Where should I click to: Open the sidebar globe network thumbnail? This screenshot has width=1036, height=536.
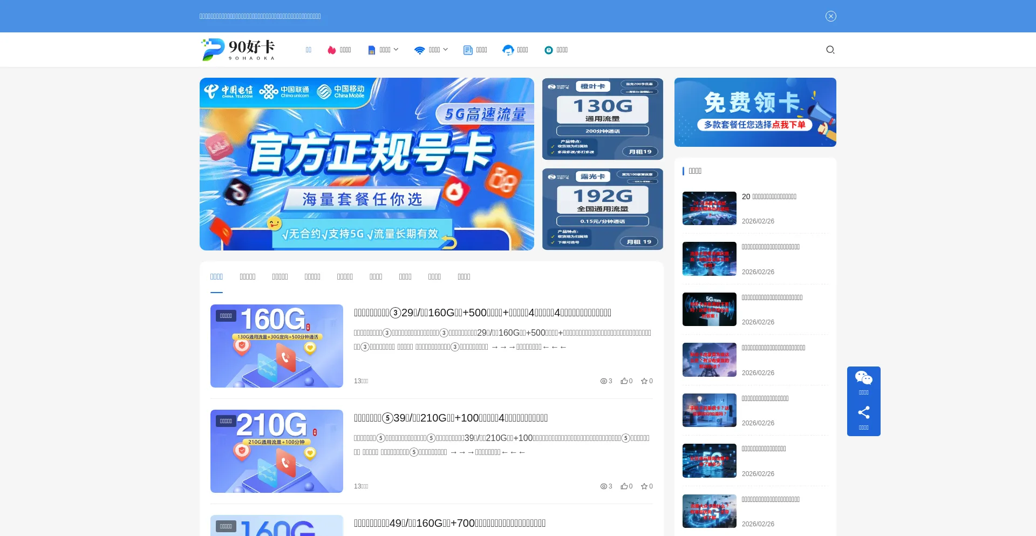710,208
